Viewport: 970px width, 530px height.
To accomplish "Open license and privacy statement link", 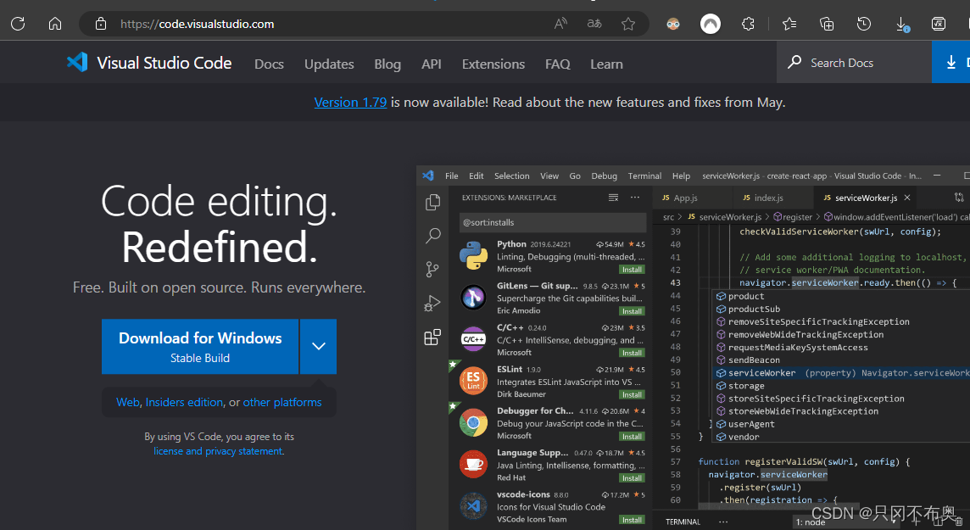I will (x=218, y=451).
